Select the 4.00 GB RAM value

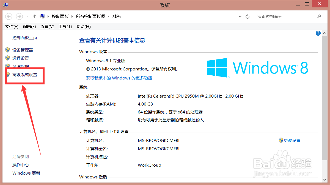[145, 104]
